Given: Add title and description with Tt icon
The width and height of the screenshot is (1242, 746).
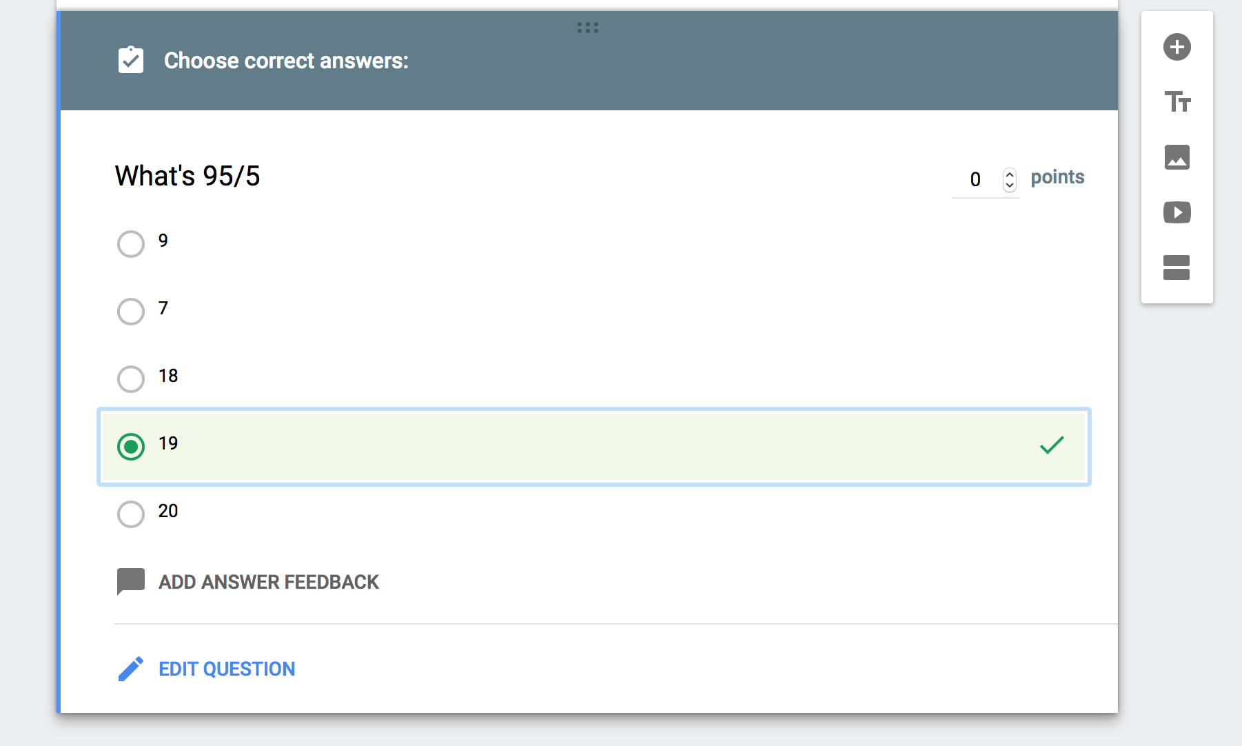Looking at the screenshot, I should 1177,102.
